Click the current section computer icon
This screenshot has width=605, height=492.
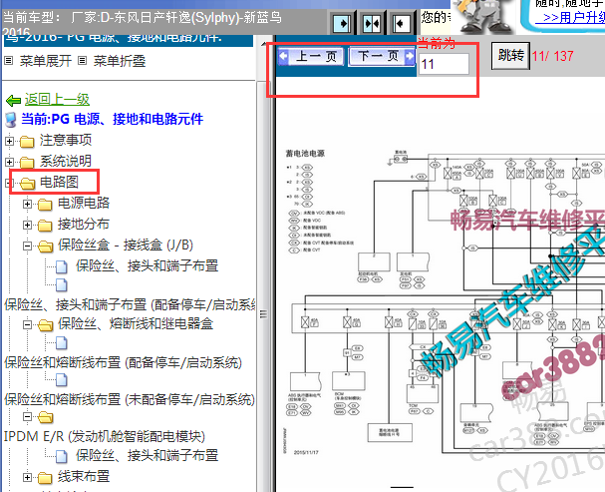[x=11, y=120]
